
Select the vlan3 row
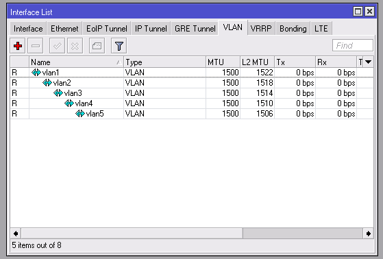pos(192,93)
